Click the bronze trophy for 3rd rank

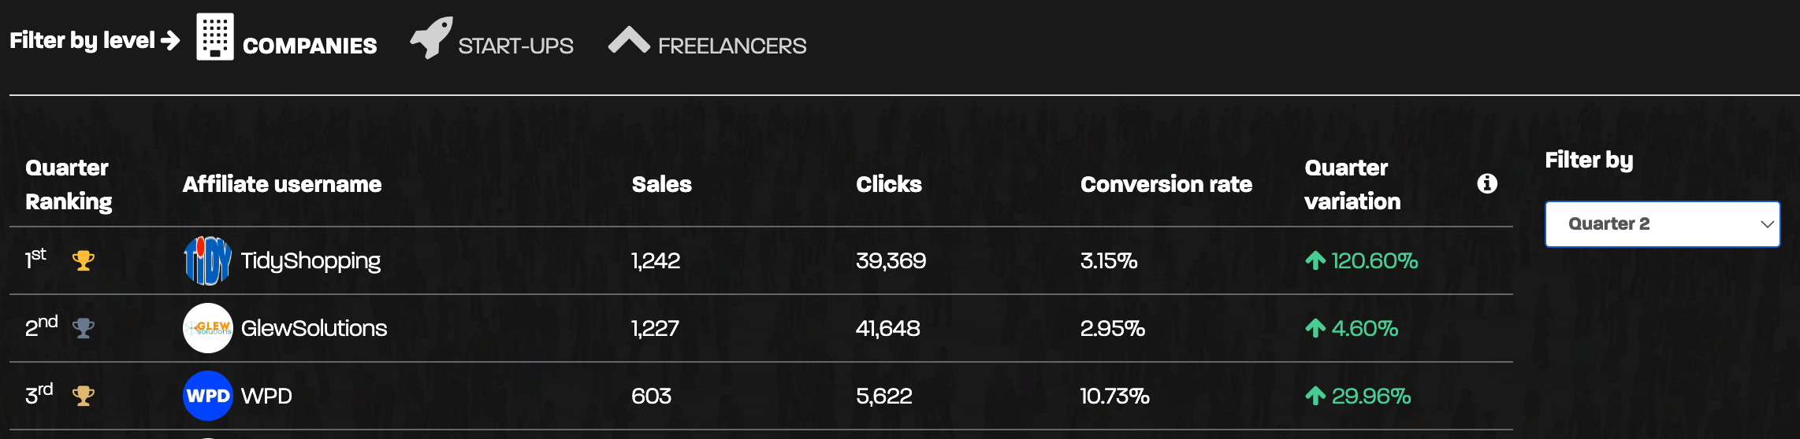coord(84,396)
